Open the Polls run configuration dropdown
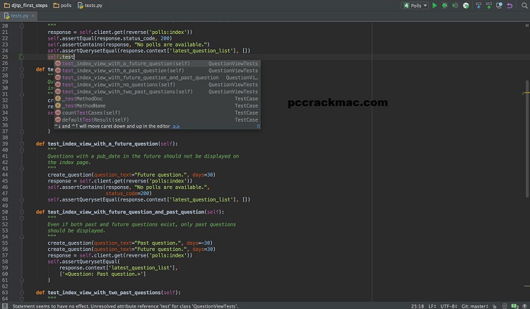Viewport: 530px width, 309px height. pos(415,6)
